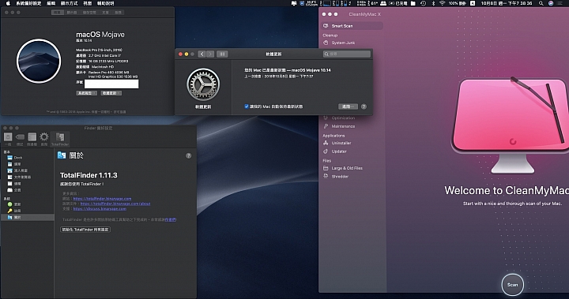Click the gear Advanced icon in Finder preferences
Screen dimensions: 569x299
44,138
